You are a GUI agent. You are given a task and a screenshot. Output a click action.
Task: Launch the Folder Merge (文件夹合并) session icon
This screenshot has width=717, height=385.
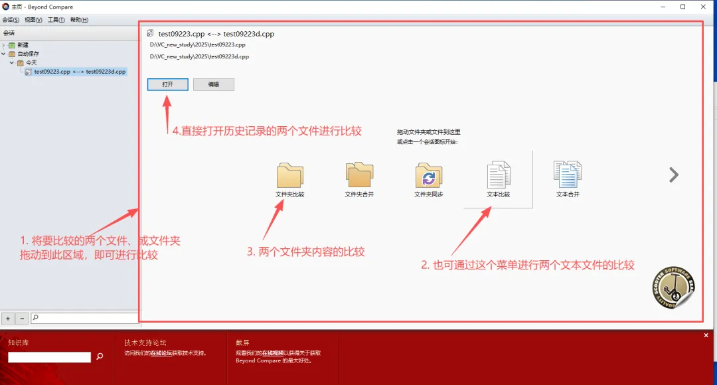359,180
